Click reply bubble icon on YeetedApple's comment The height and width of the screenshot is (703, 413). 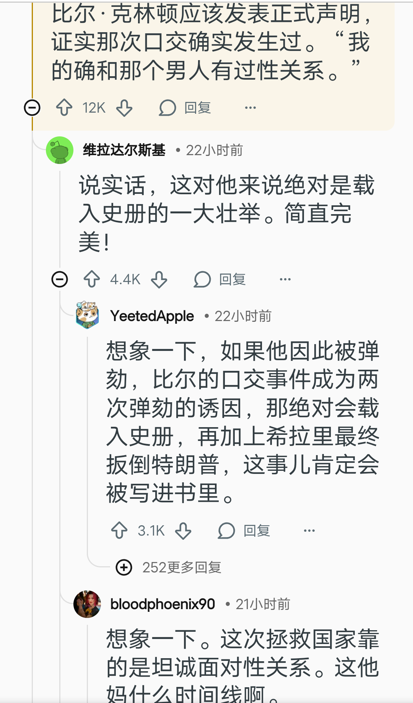tap(226, 531)
